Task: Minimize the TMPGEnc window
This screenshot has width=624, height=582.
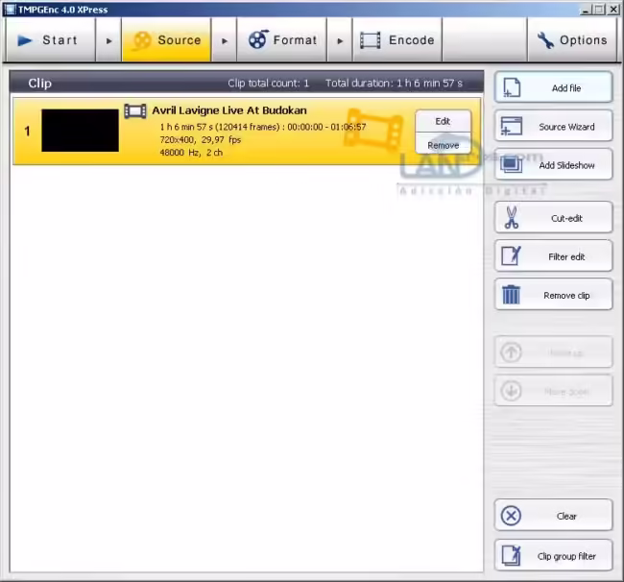Action: point(586,10)
